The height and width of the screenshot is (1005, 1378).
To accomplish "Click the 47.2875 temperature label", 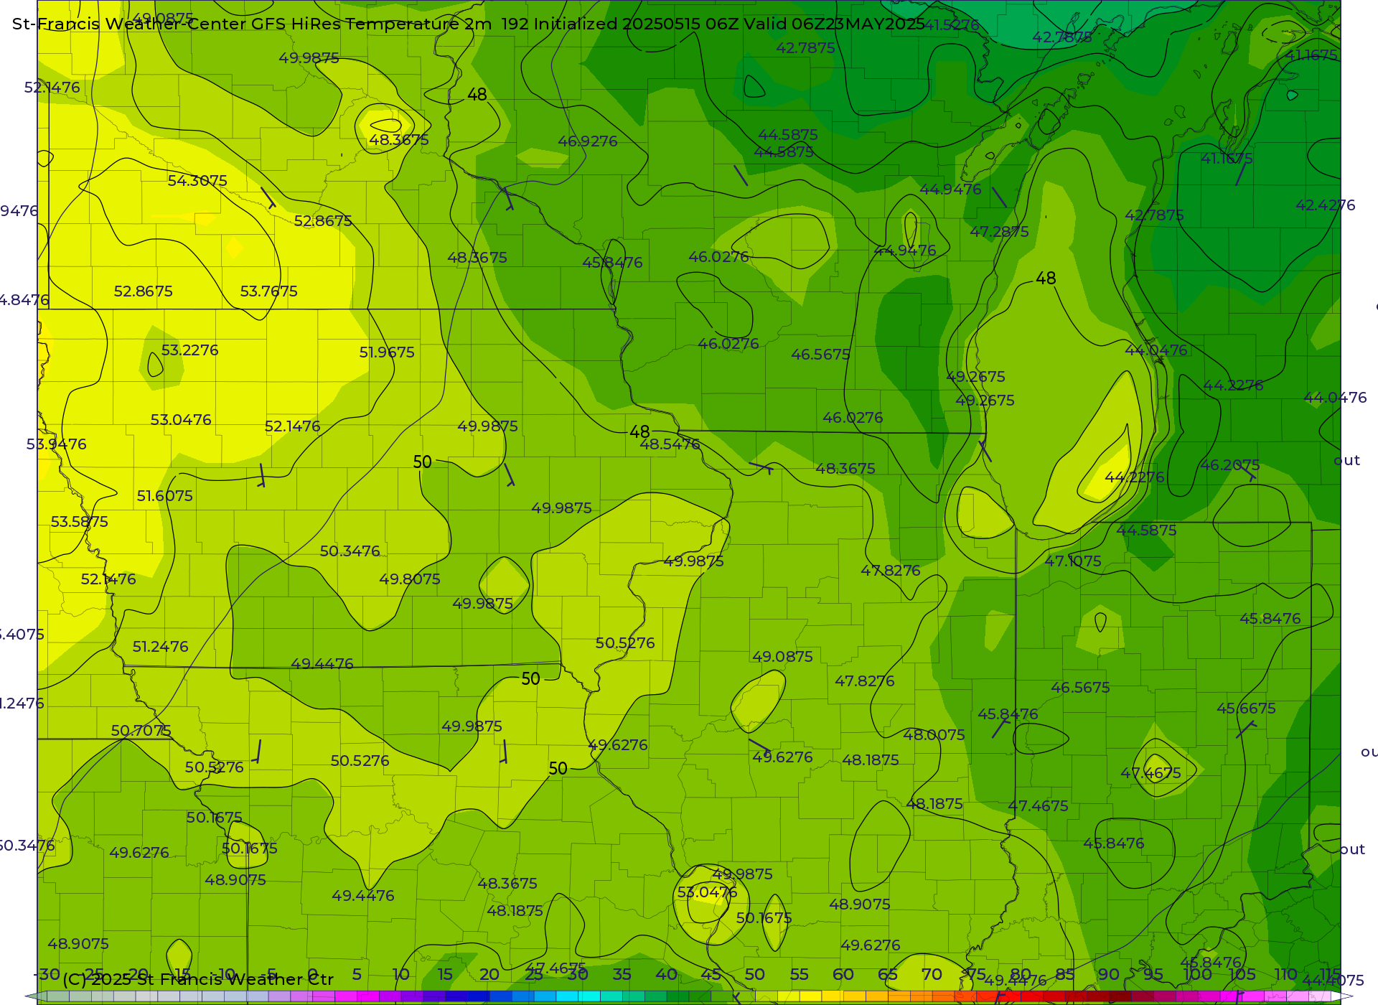I will click(x=999, y=232).
